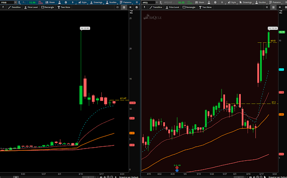Open Drawing set: Default in left chart

pyautogui.click(x=129, y=177)
